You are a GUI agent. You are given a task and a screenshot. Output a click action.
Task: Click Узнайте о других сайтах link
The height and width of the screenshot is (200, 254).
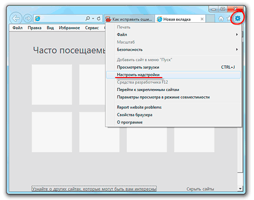click(94, 189)
